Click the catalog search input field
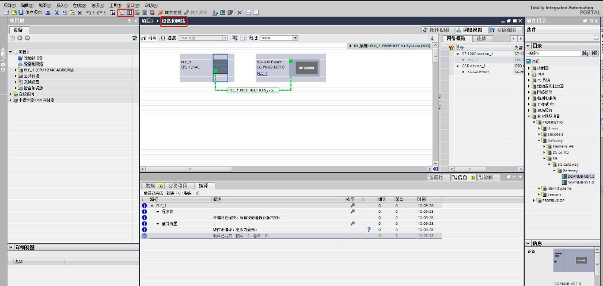The height and width of the screenshot is (286, 603). pyautogui.click(x=553, y=54)
